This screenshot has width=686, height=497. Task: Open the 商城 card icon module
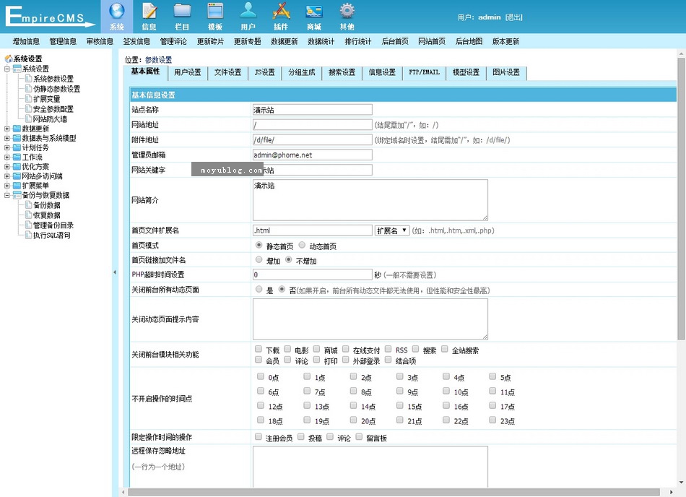coord(313,17)
